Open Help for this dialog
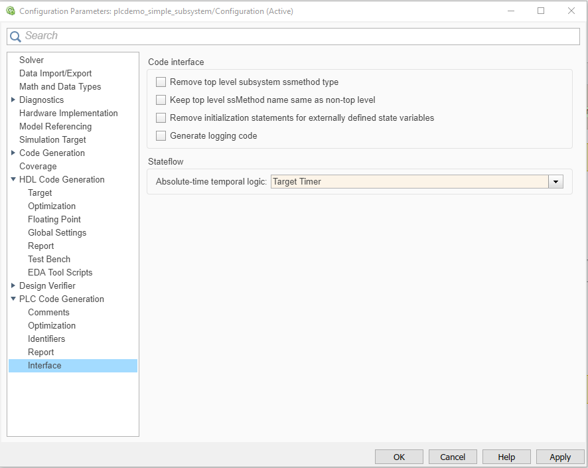The image size is (588, 468). (x=506, y=457)
